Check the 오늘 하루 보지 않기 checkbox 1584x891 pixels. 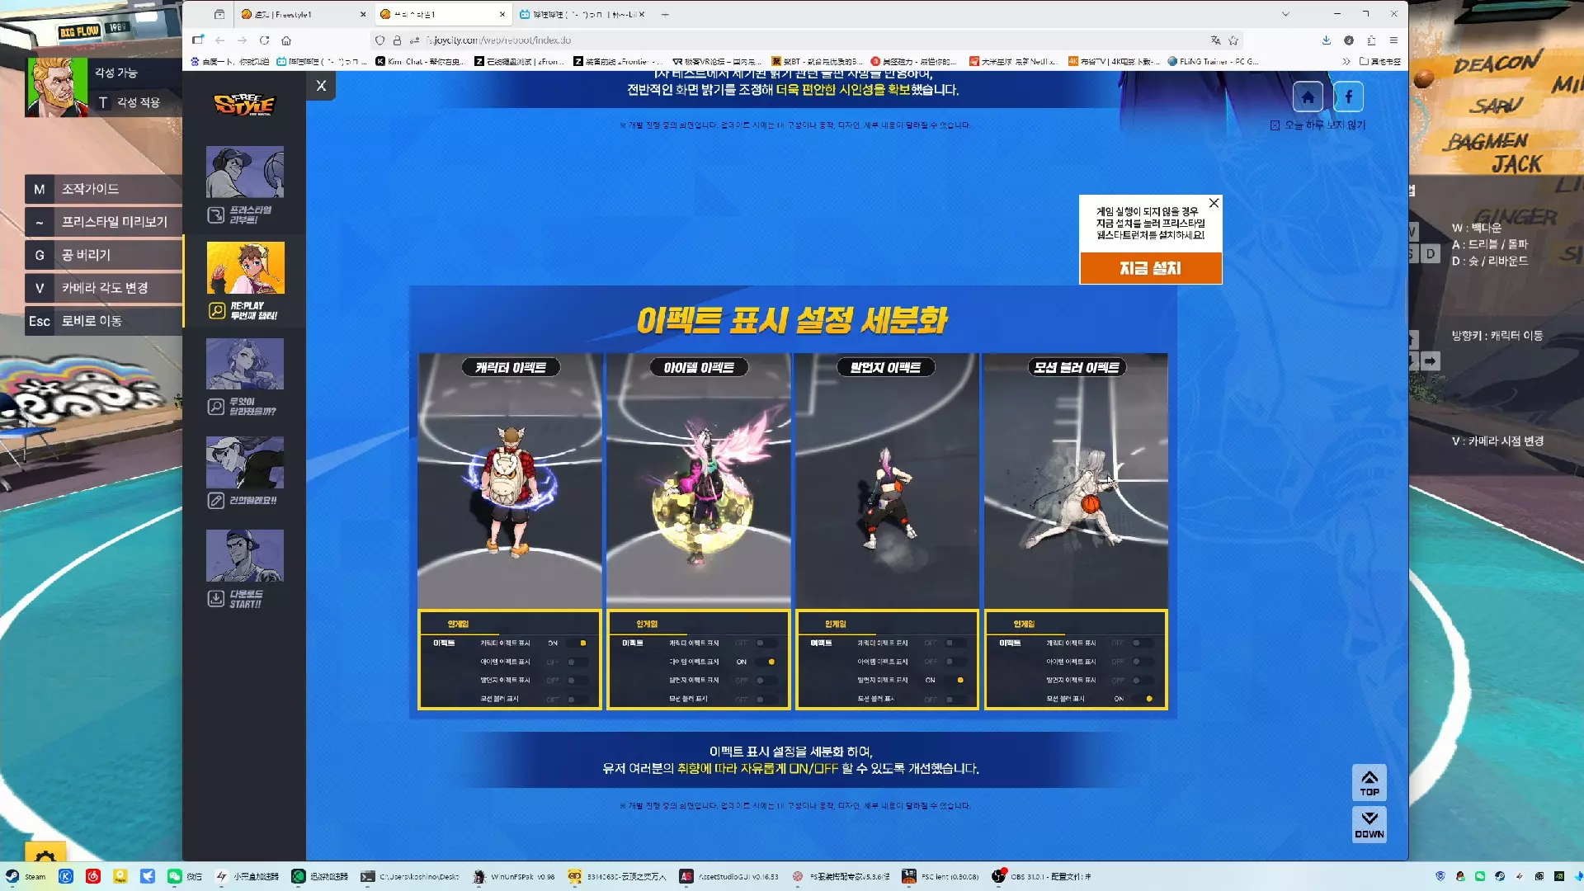click(x=1275, y=125)
